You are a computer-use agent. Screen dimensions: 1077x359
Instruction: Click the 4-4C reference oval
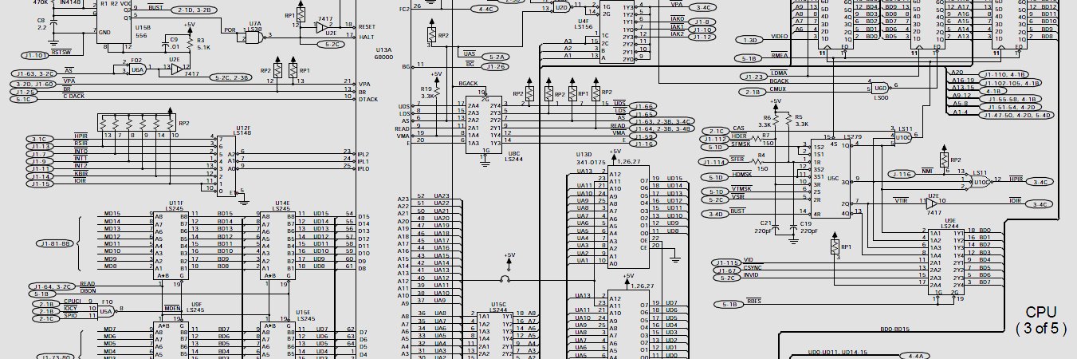[484, 10]
